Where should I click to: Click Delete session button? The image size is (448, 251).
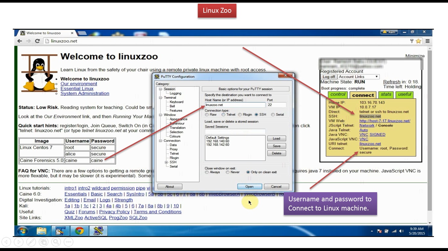[x=276, y=153]
